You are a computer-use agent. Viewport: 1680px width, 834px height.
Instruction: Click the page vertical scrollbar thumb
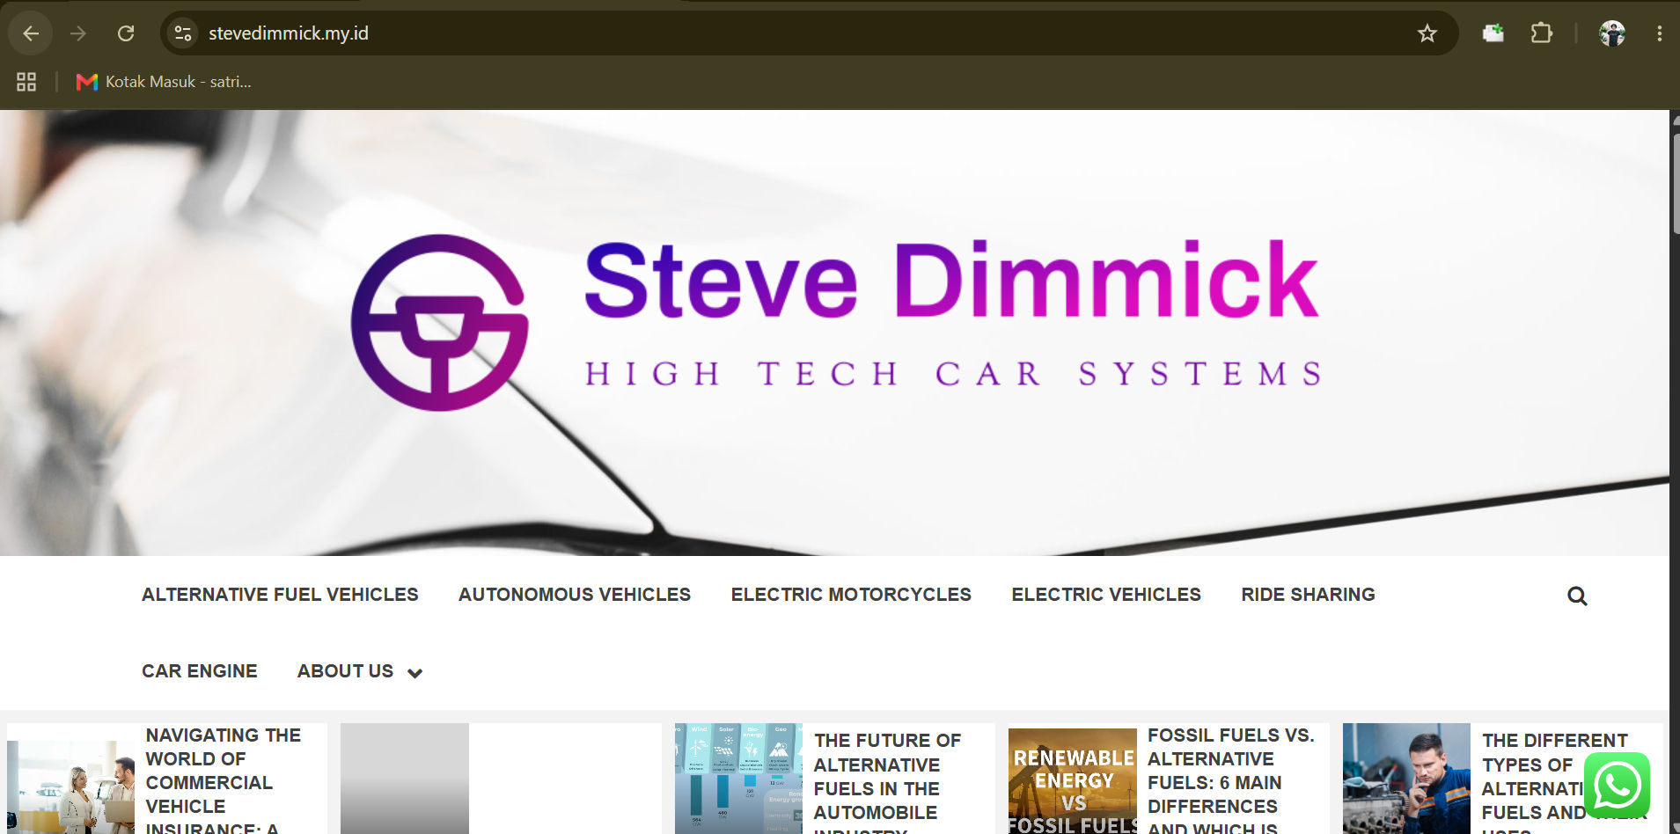pos(1676,183)
